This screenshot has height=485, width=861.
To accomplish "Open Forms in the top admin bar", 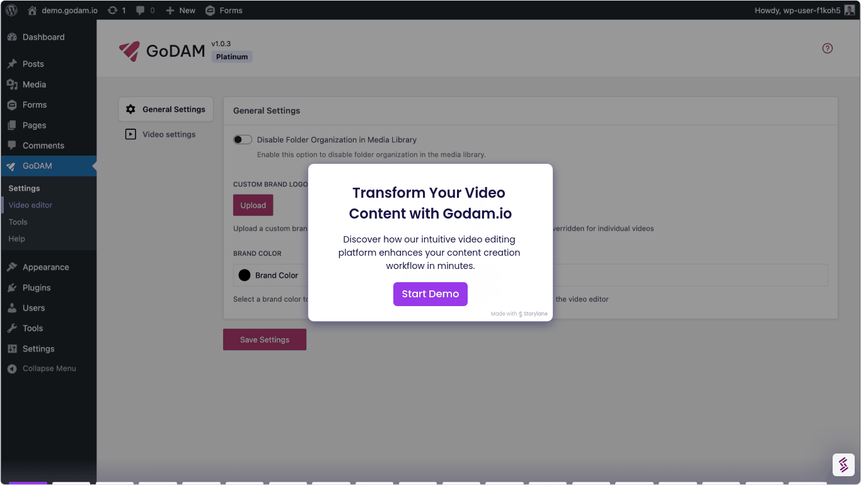I will tap(224, 10).
